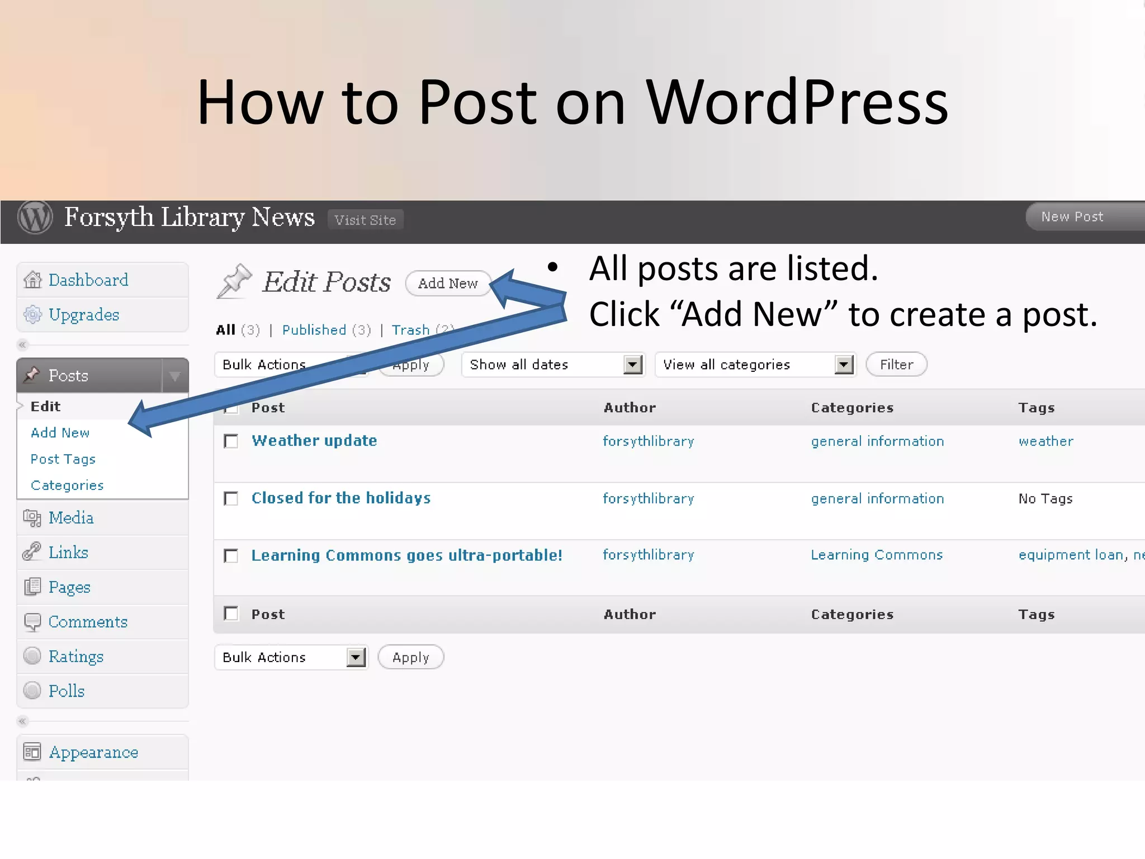Check the Weather update post checkbox

coord(231,441)
